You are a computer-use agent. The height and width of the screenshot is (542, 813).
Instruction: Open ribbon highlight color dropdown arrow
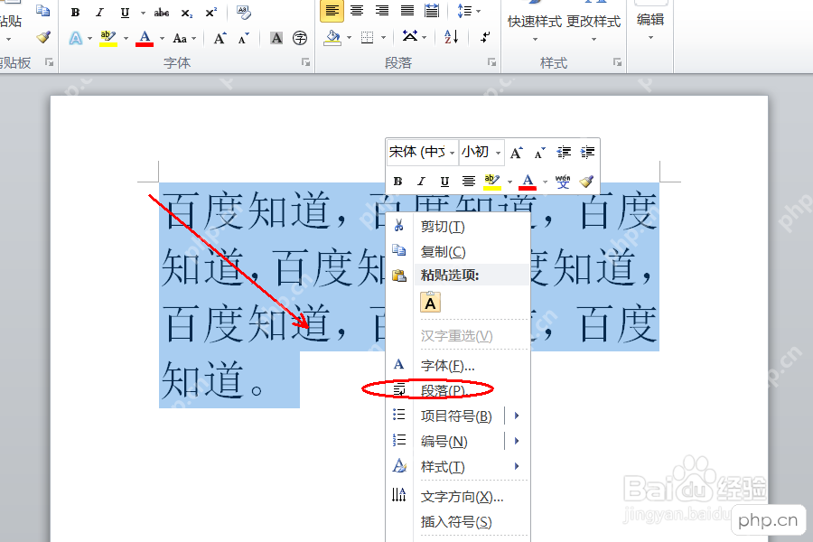(x=126, y=38)
